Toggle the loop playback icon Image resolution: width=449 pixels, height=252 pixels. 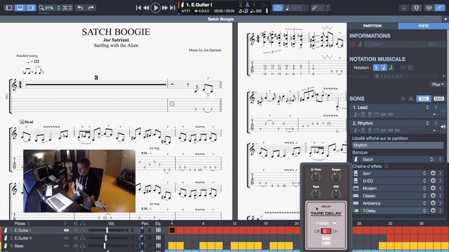click(277, 8)
